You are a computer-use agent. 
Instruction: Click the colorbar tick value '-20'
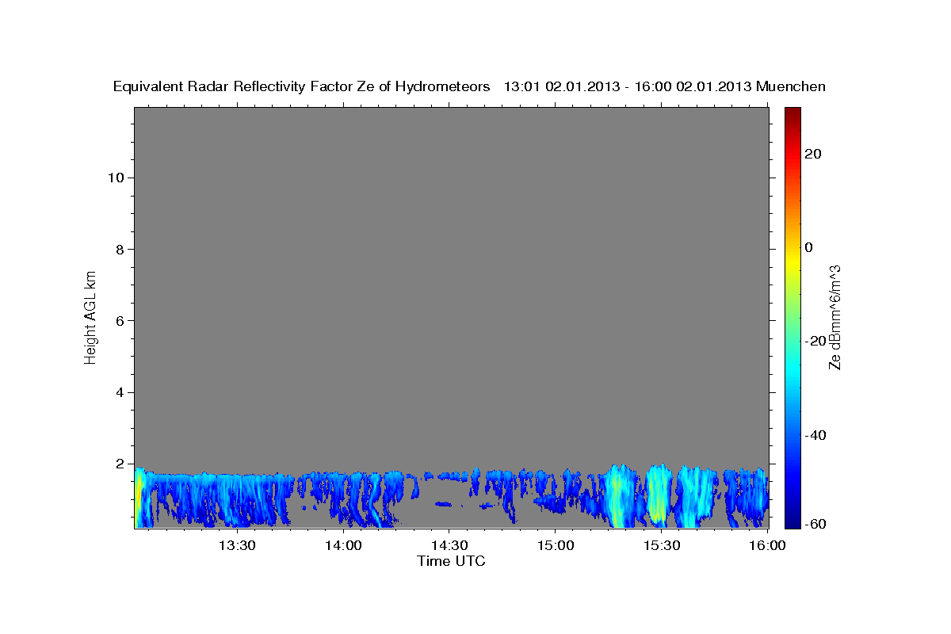815,341
